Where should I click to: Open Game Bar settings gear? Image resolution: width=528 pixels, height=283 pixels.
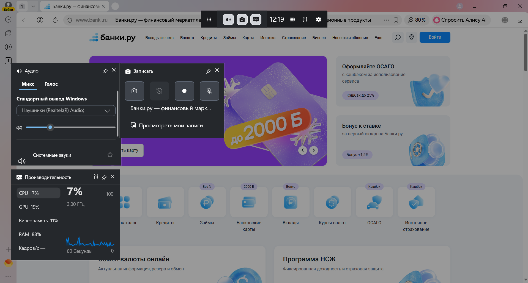[319, 19]
